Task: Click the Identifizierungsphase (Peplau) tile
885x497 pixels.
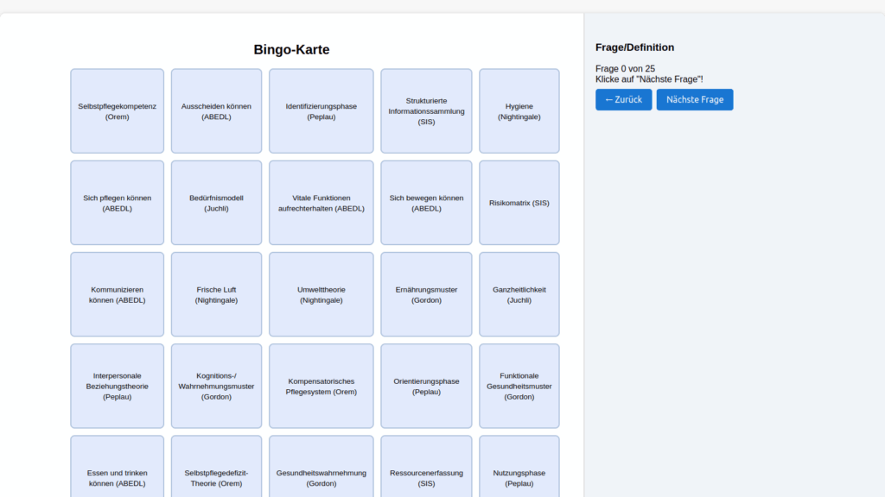Action: coord(321,111)
